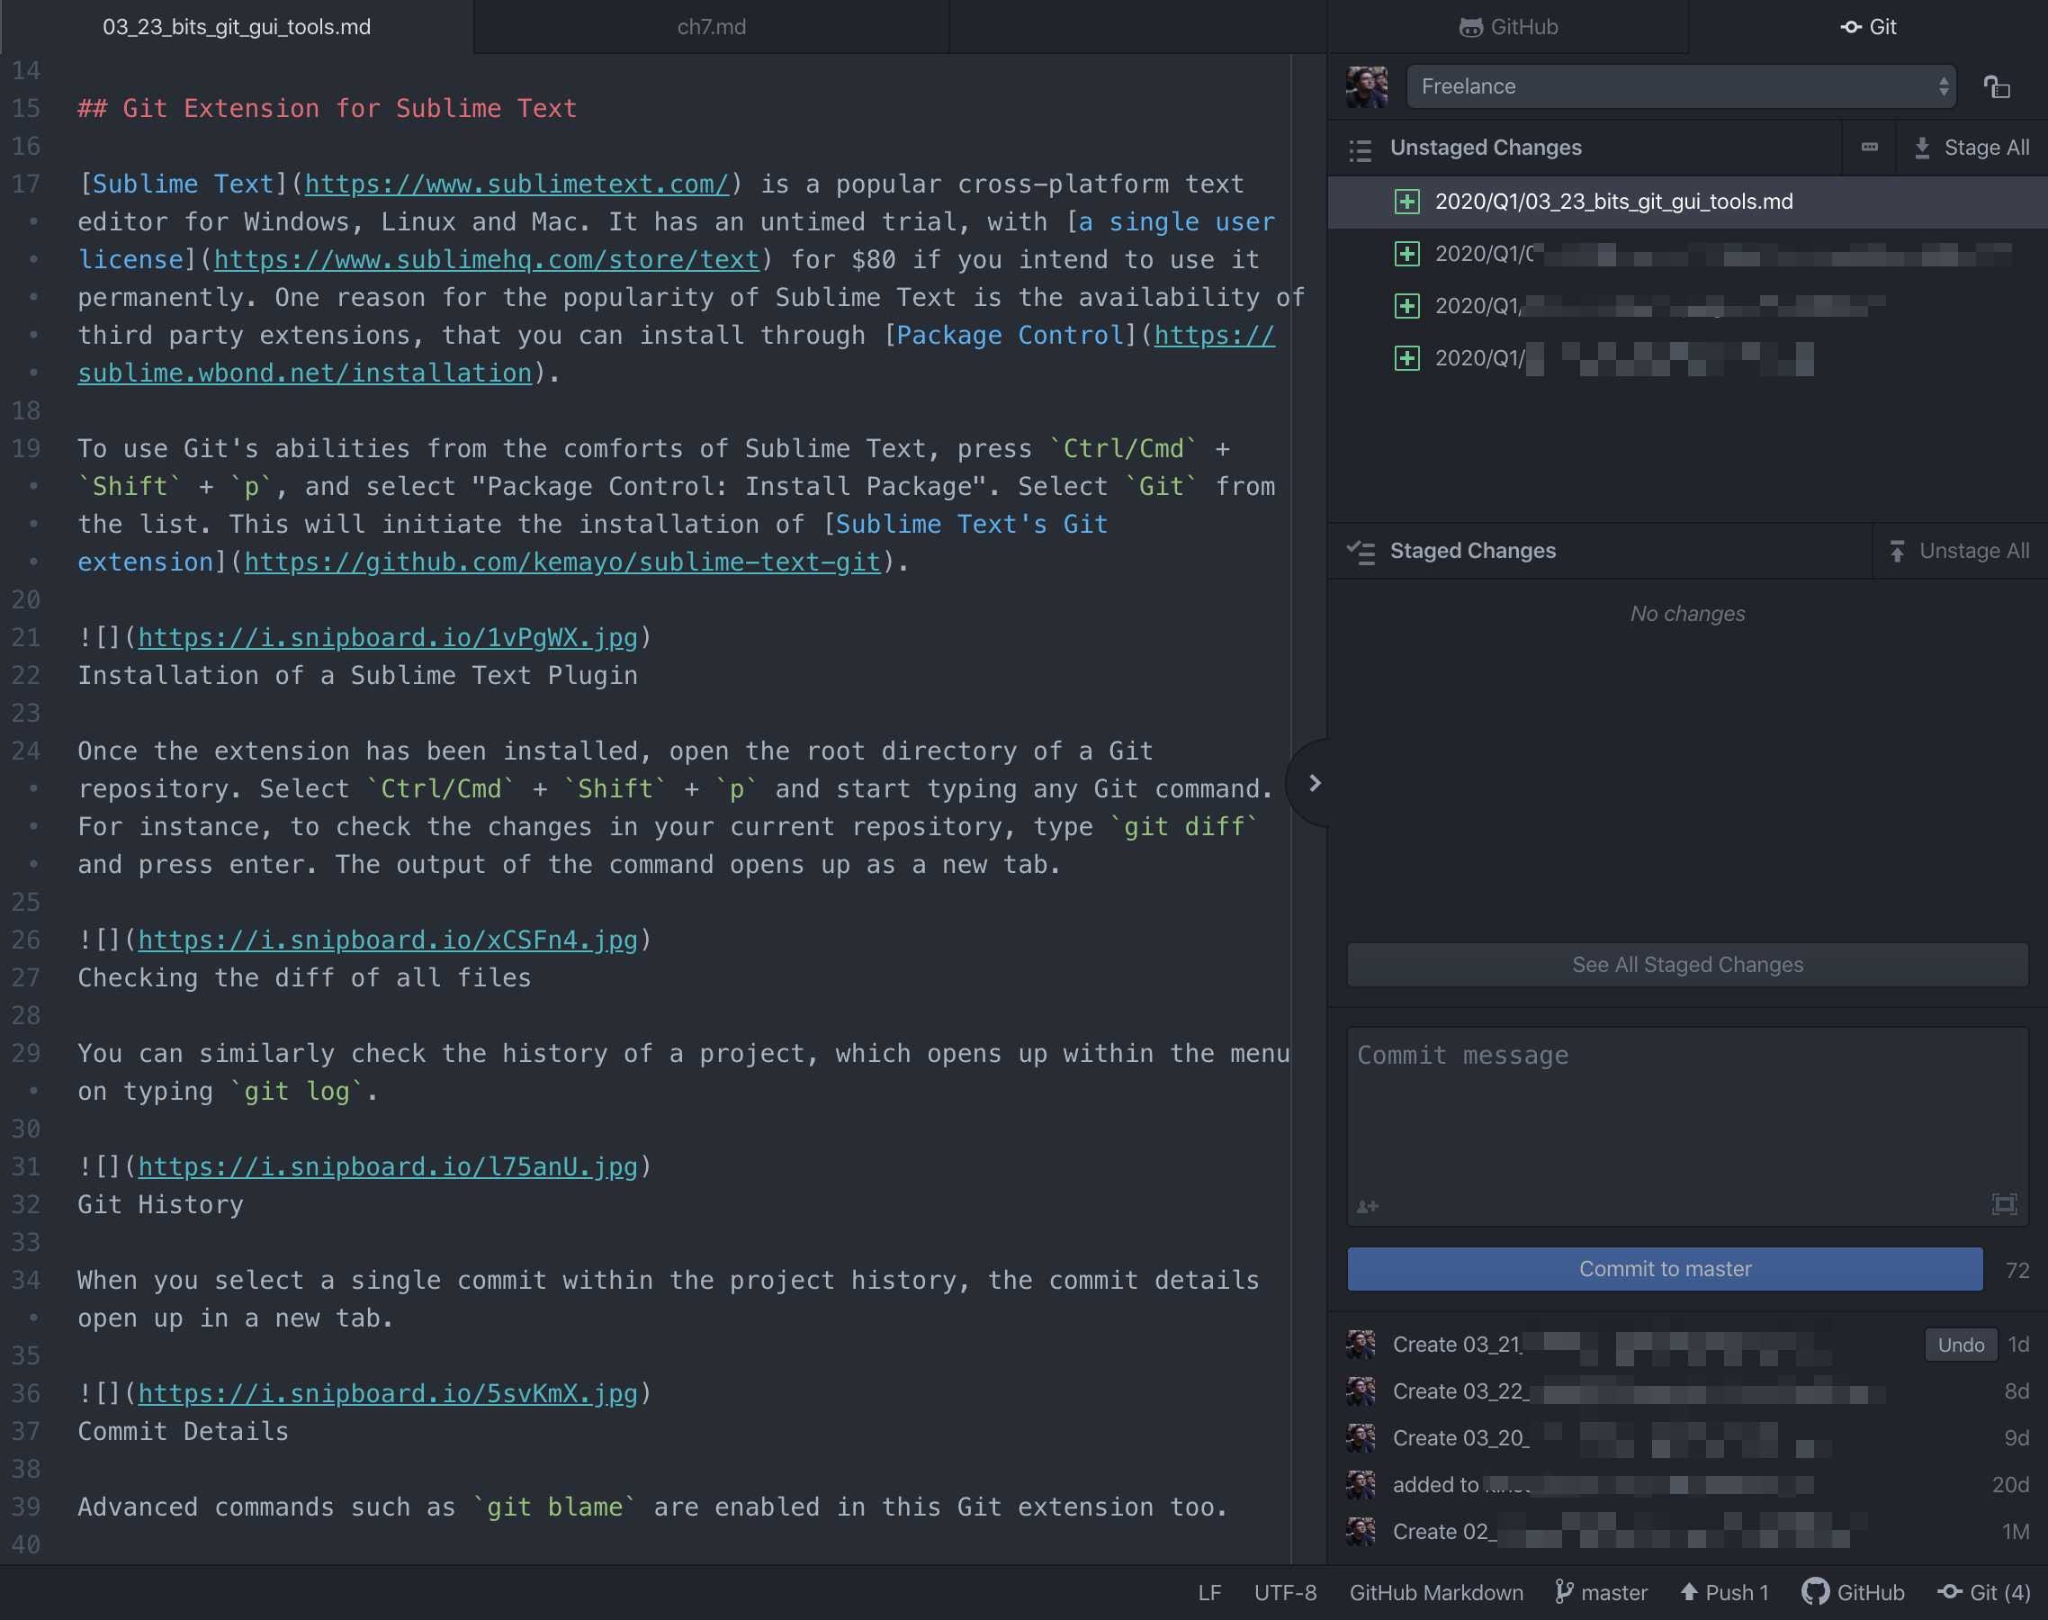
Task: Open the i.snipboard.io/1vPgWX.jpg link
Action: click(388, 637)
